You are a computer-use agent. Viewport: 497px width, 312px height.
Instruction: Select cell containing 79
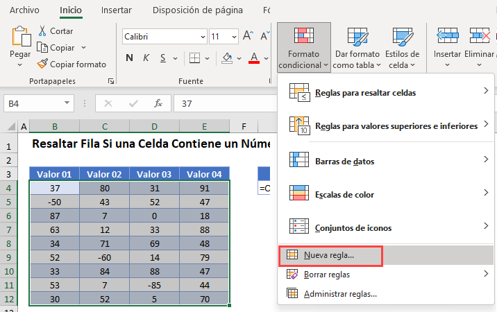click(x=204, y=257)
